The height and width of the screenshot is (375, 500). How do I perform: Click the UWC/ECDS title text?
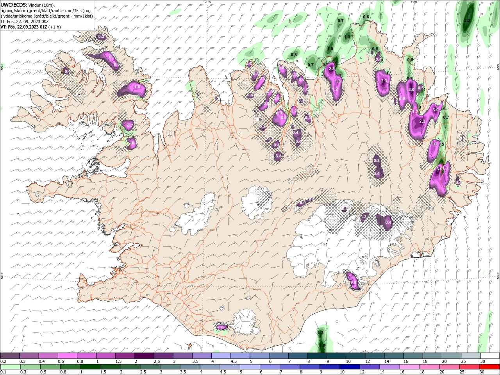13,4
